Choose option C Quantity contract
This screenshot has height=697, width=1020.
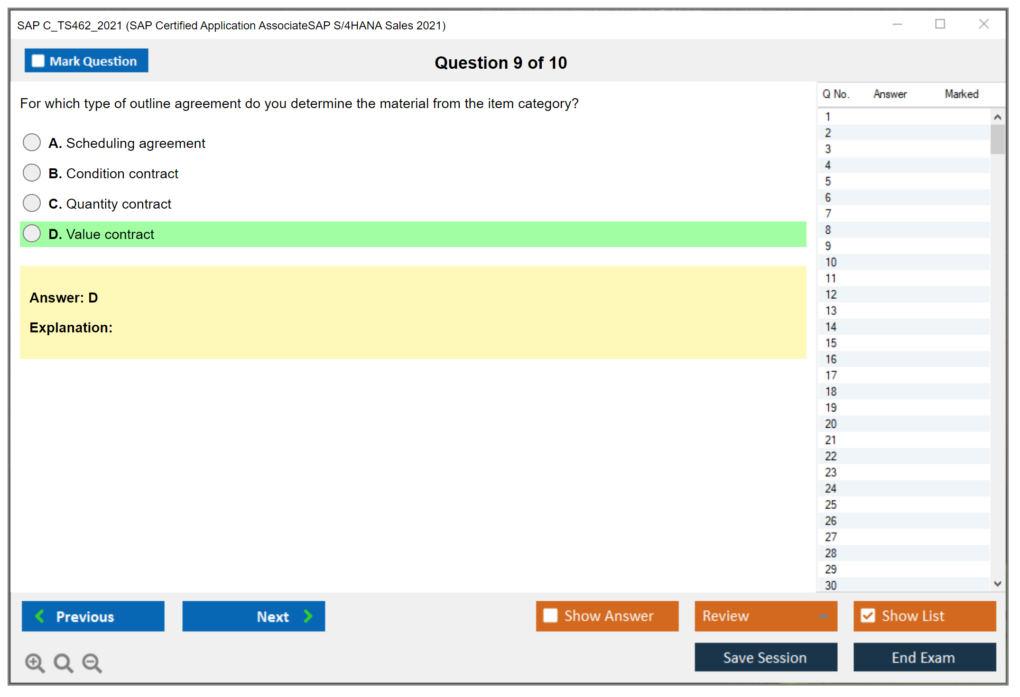coord(32,203)
